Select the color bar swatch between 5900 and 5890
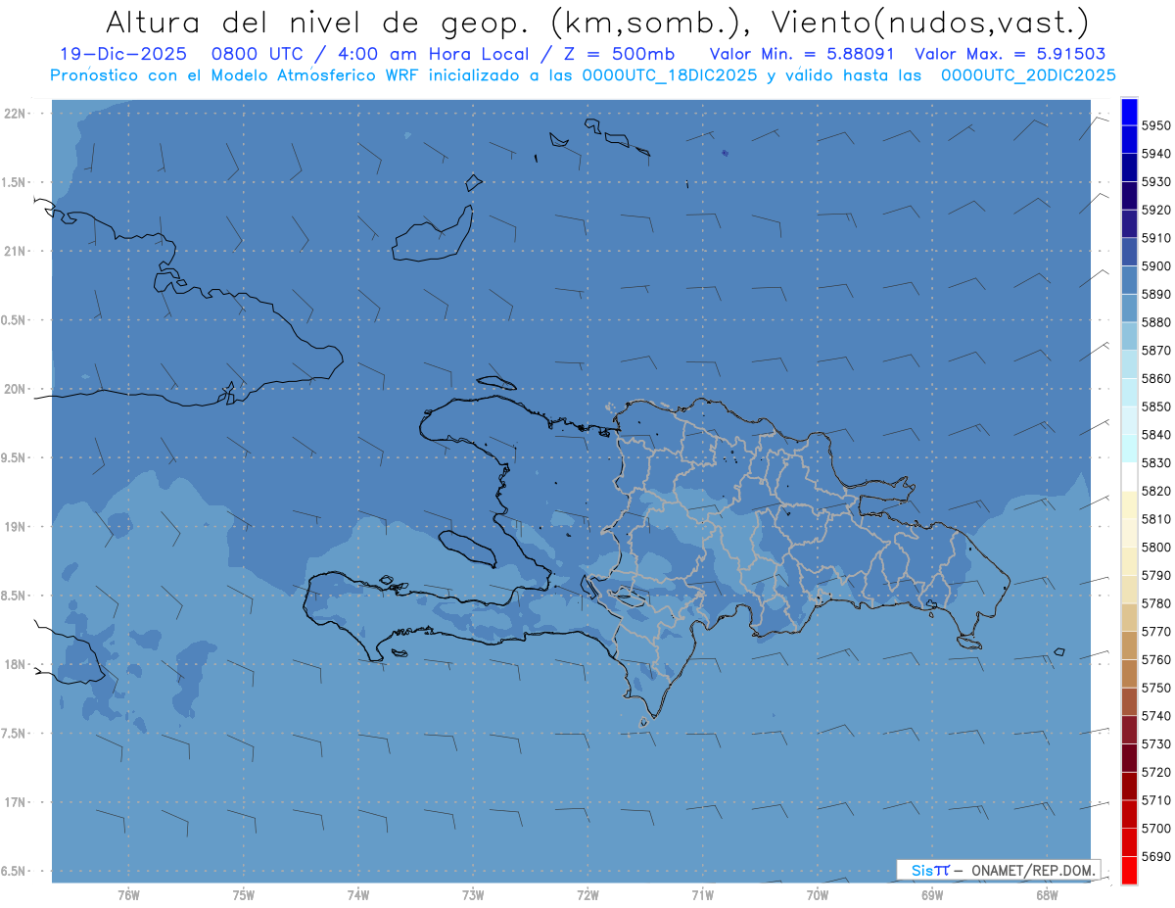The width and height of the screenshot is (1175, 908). (1129, 280)
